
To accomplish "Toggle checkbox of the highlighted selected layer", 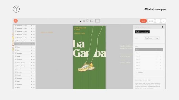I will [16, 44].
